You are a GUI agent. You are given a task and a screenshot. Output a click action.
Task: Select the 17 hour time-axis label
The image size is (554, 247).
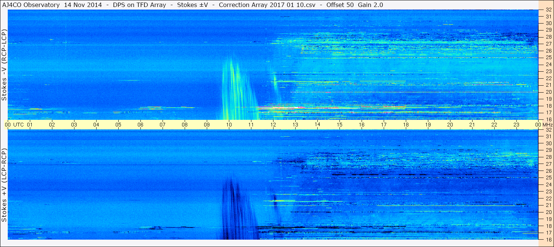[384, 125]
